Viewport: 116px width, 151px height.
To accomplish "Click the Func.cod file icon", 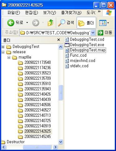I will (x=67, y=55).
